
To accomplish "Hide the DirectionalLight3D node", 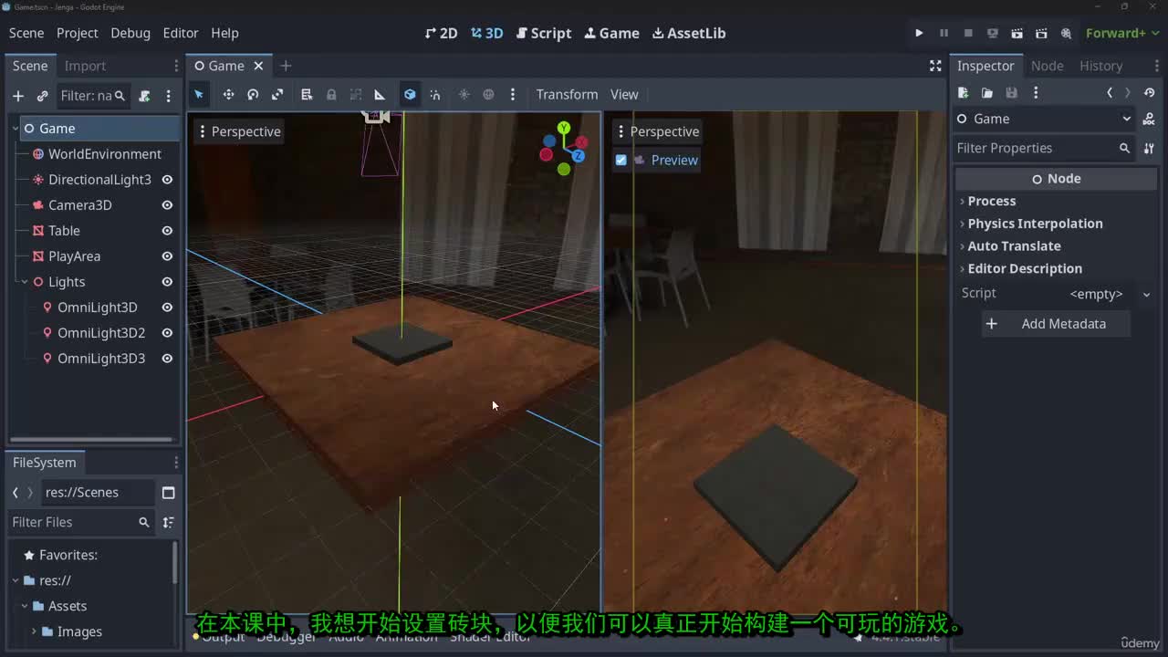I will coord(167,180).
